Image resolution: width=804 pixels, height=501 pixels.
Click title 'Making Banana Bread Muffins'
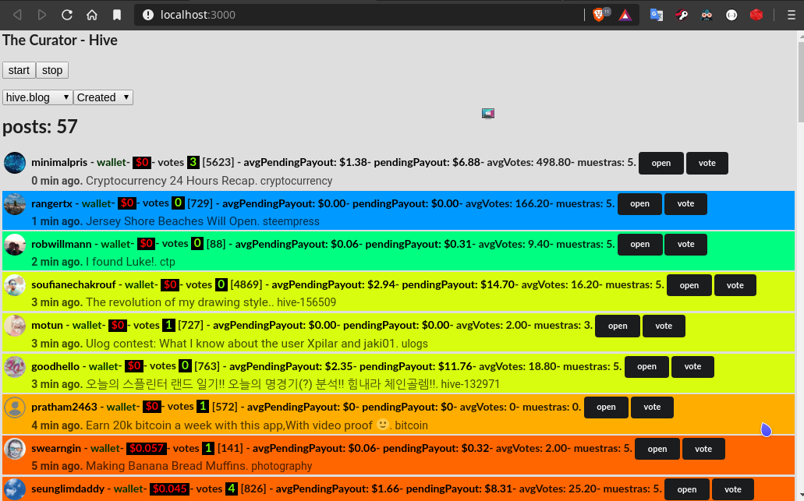pyautogui.click(x=165, y=466)
